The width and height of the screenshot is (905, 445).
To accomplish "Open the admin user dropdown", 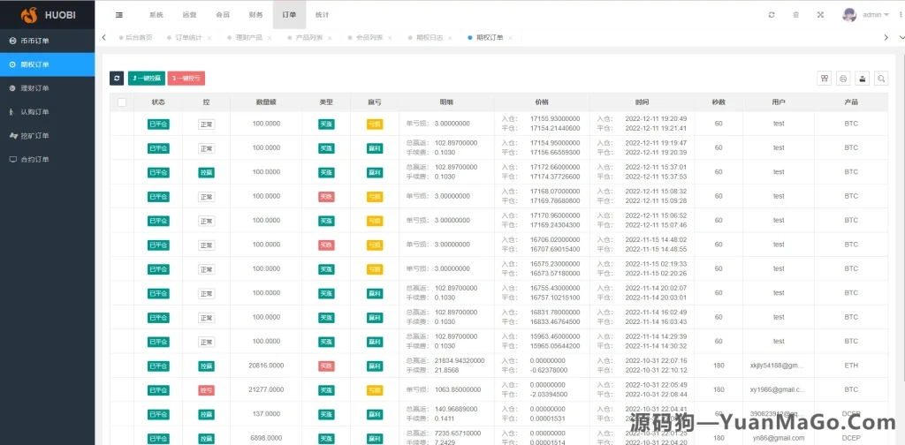I will tap(875, 15).
